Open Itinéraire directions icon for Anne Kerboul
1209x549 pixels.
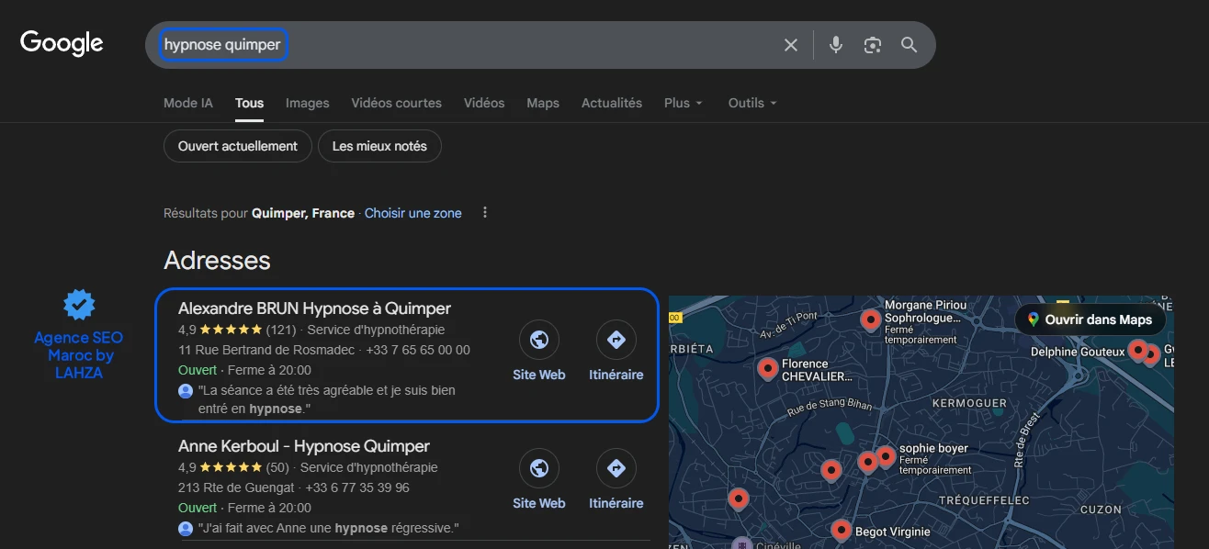click(616, 468)
